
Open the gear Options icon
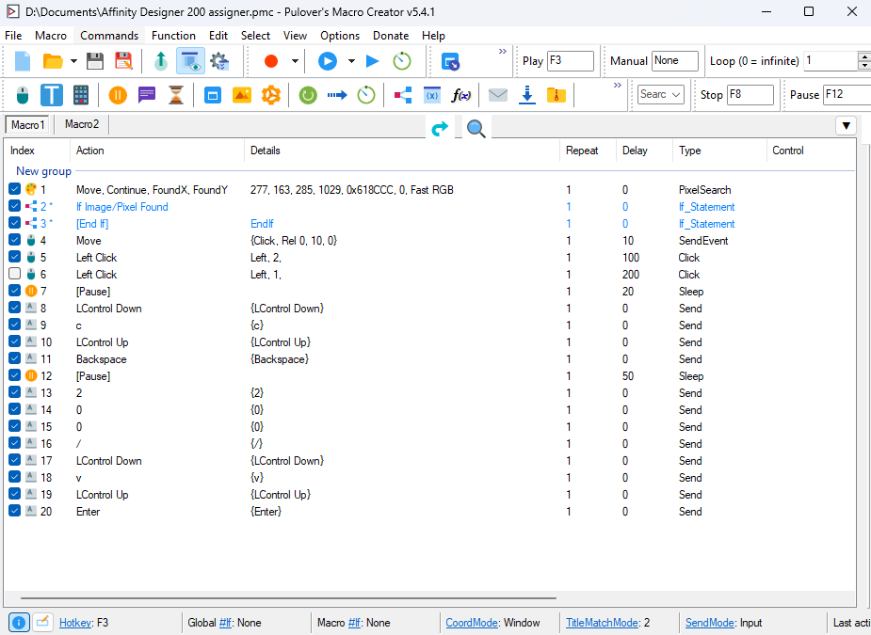[x=219, y=61]
